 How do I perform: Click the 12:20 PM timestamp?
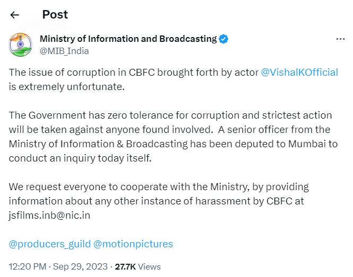coord(27,266)
